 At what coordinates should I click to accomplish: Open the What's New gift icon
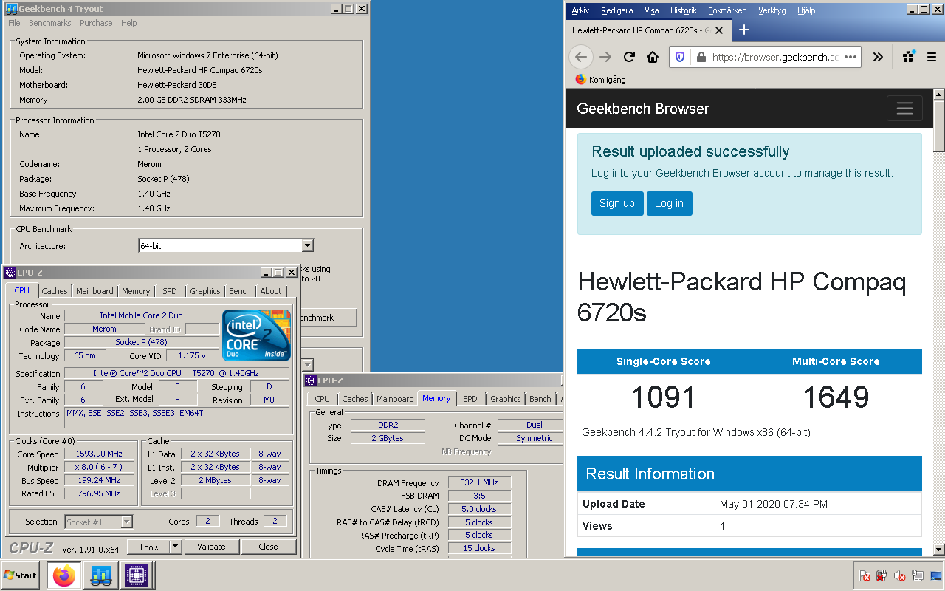click(909, 57)
